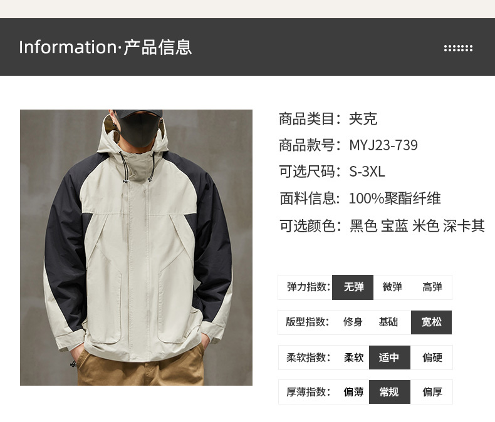Open the jacket model product photo

(136, 247)
